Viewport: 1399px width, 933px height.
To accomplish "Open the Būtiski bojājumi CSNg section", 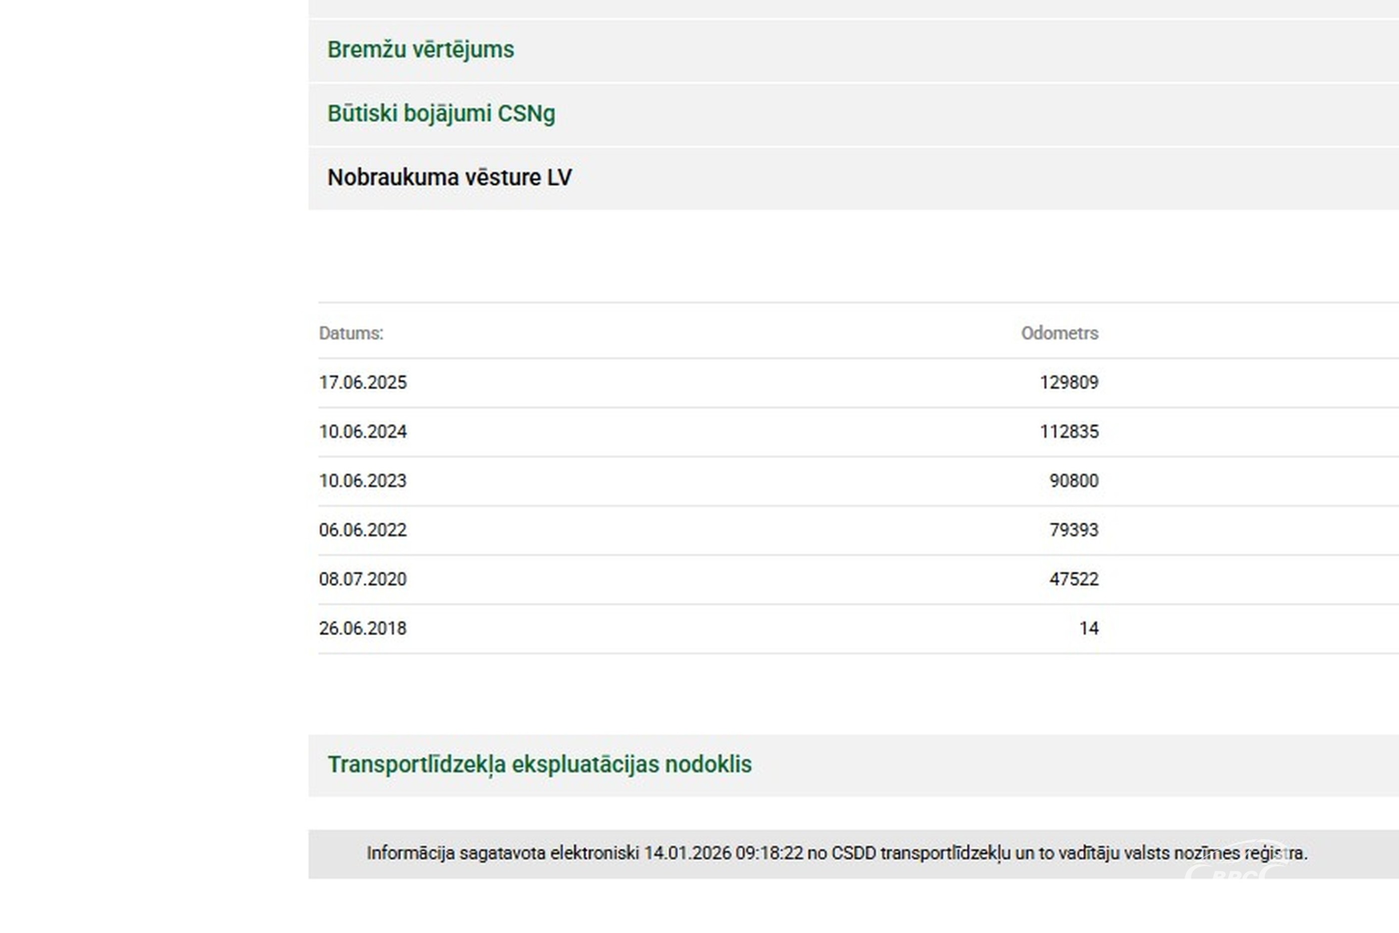I will pyautogui.click(x=441, y=113).
